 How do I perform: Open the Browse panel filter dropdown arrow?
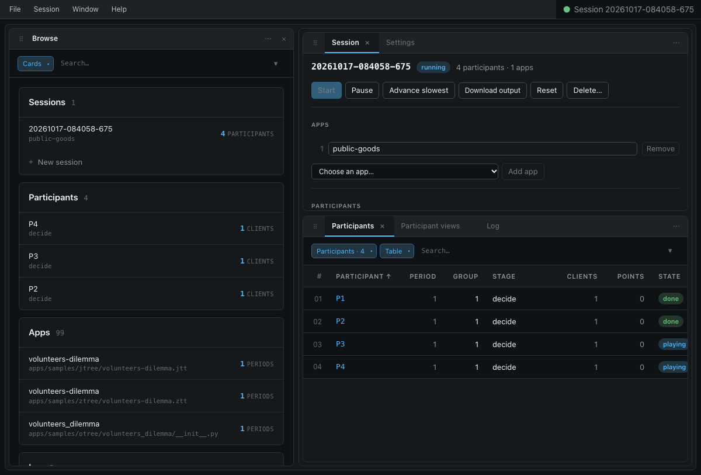tap(276, 64)
